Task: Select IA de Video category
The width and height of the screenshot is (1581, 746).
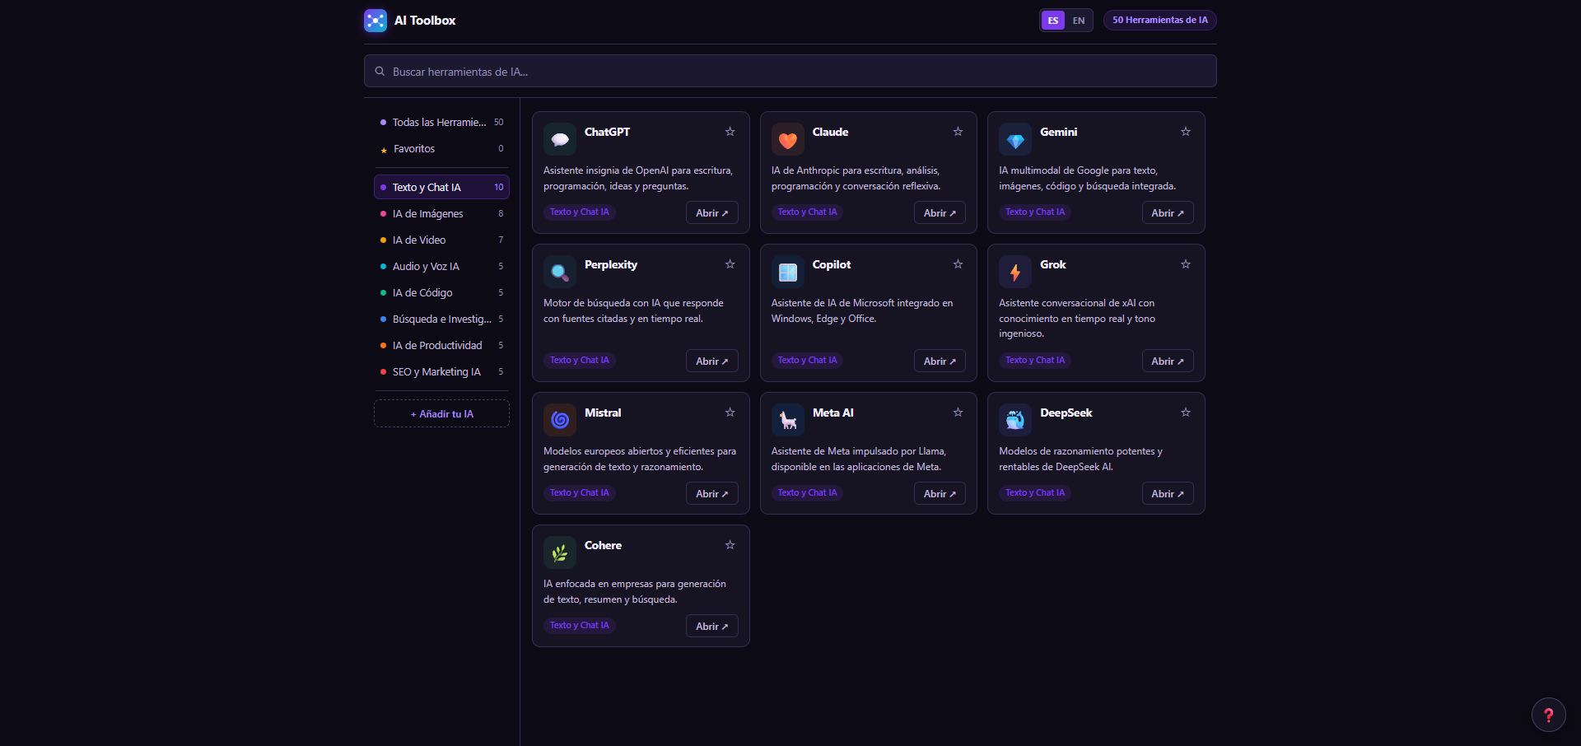Action: point(441,240)
